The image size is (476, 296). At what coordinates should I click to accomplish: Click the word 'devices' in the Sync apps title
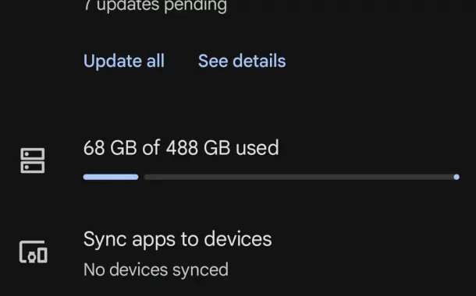click(238, 239)
